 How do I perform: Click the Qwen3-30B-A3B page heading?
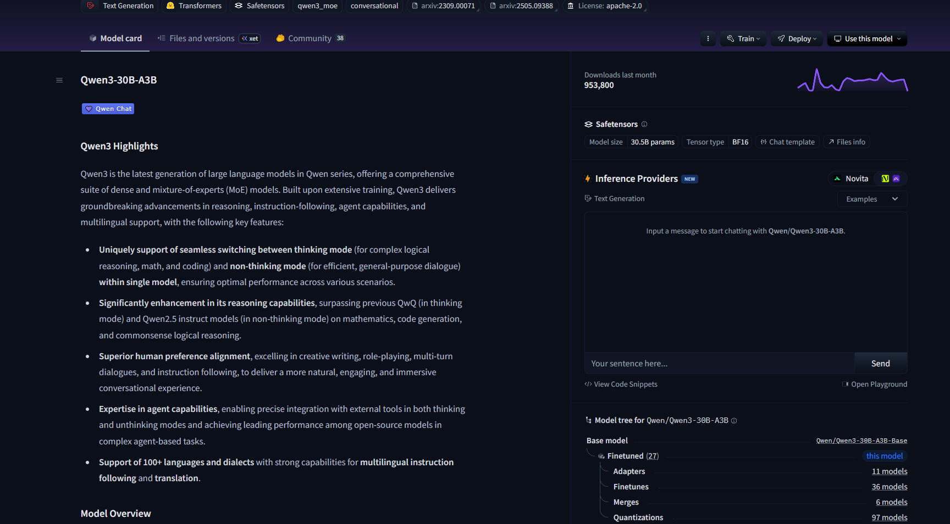tap(119, 80)
